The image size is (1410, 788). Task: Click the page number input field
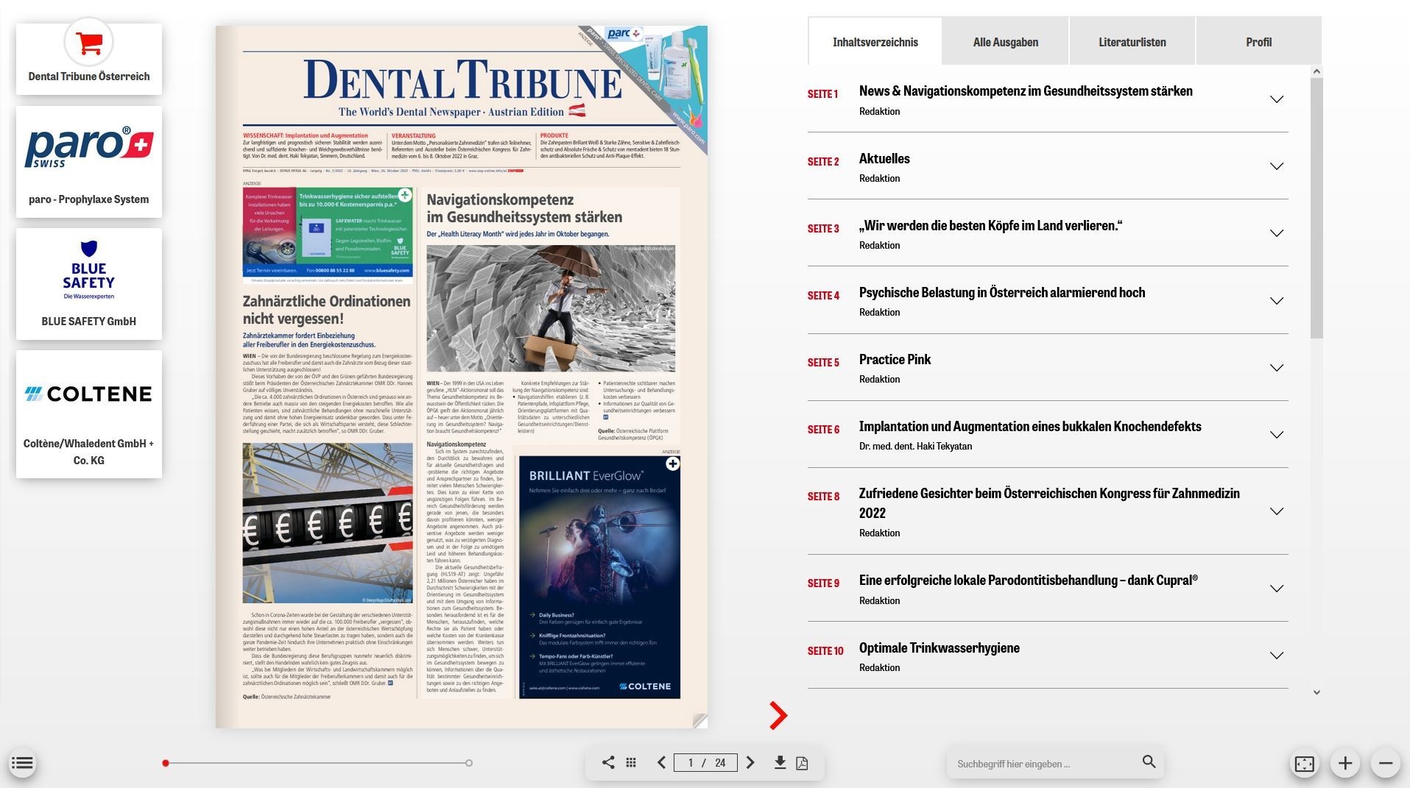(x=705, y=762)
